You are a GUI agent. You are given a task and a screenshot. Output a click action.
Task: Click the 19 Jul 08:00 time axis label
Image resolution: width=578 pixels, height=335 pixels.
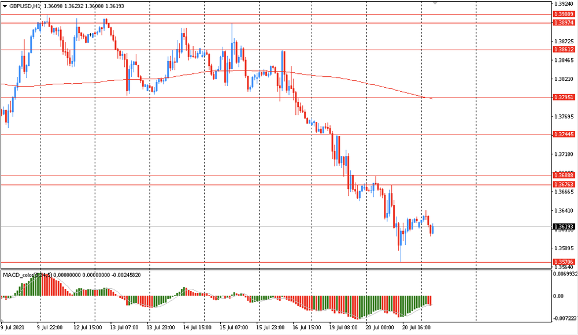coord(343,327)
